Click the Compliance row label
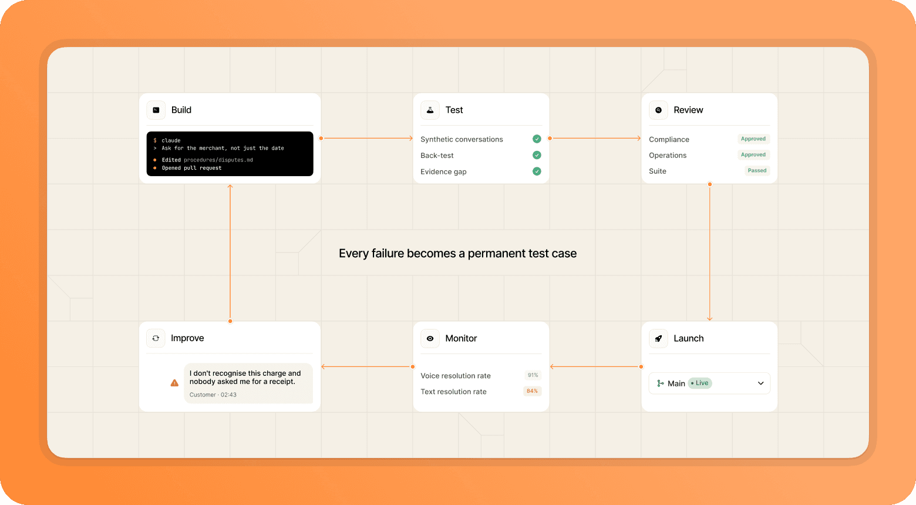This screenshot has width=916, height=505. tap(669, 139)
